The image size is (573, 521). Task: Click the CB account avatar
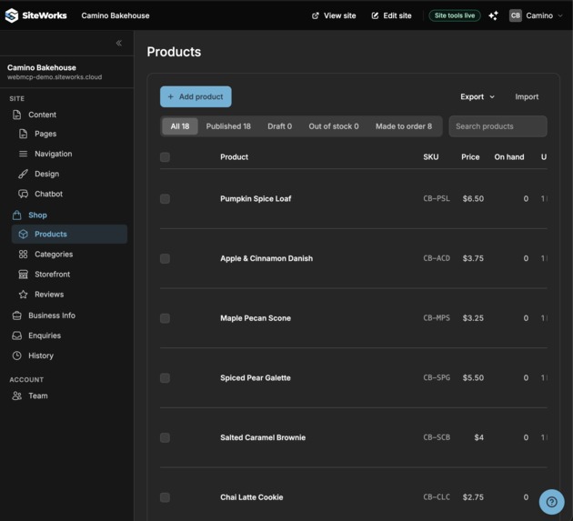coord(516,15)
